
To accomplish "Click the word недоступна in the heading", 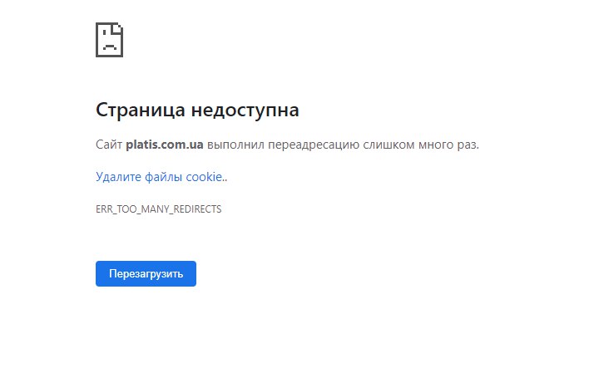I will pyautogui.click(x=245, y=110).
